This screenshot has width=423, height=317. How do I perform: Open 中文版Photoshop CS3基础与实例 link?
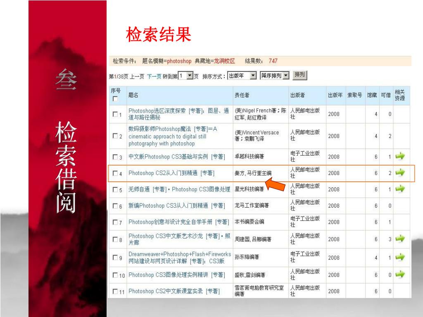(177, 156)
